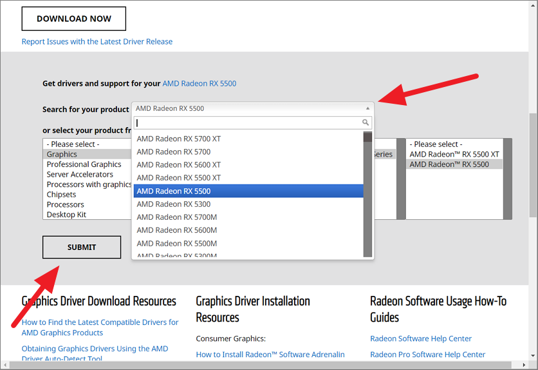Select Professional Graphics in category list

coord(84,164)
